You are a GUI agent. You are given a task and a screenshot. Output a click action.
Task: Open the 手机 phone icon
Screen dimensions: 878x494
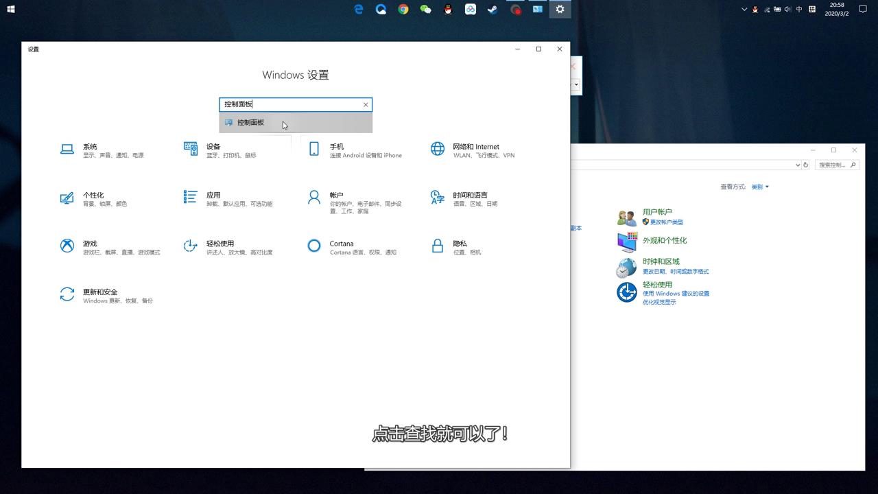point(313,149)
